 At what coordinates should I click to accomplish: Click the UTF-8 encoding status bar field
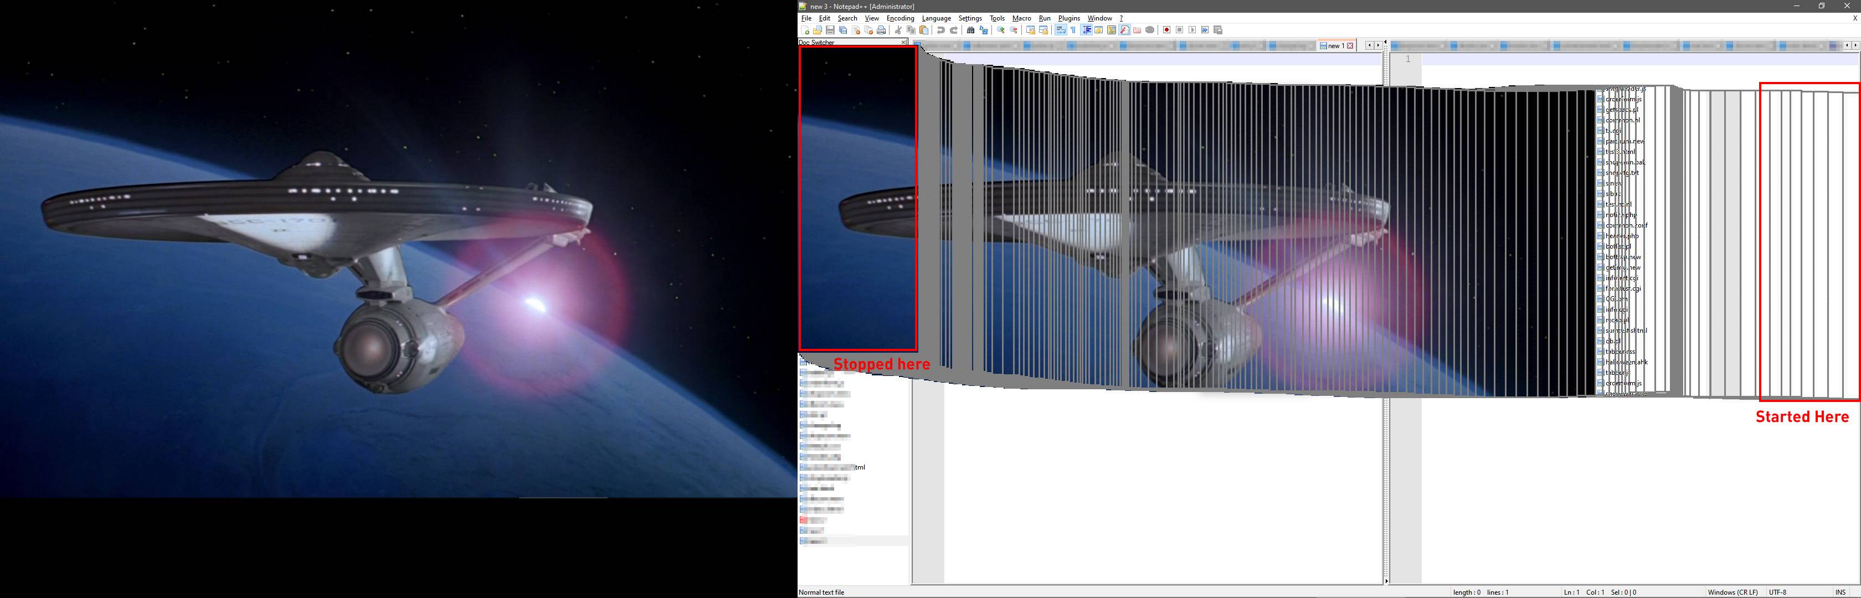(x=1778, y=592)
